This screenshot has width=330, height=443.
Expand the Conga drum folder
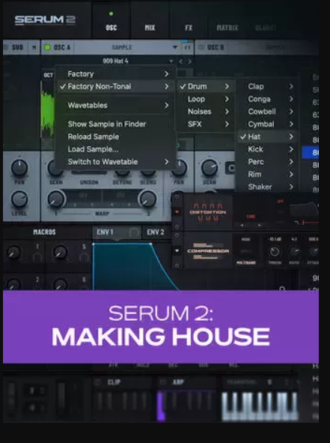point(267,99)
